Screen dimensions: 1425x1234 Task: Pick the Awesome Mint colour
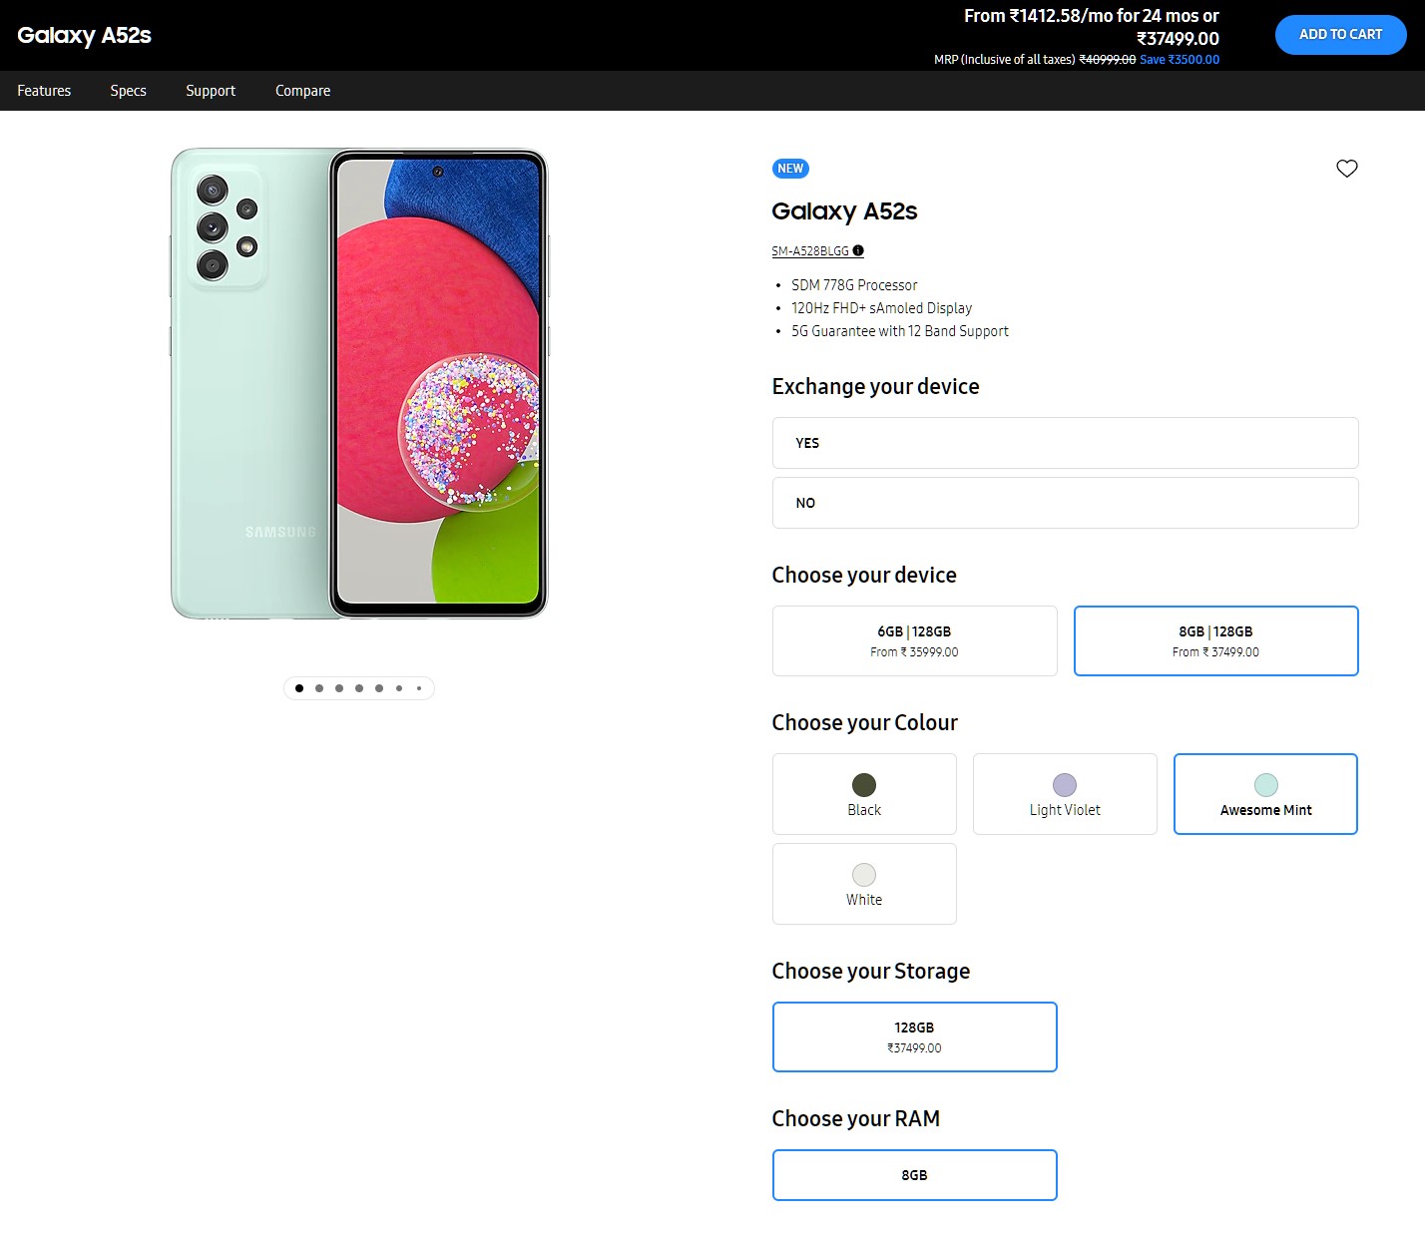(x=1265, y=794)
